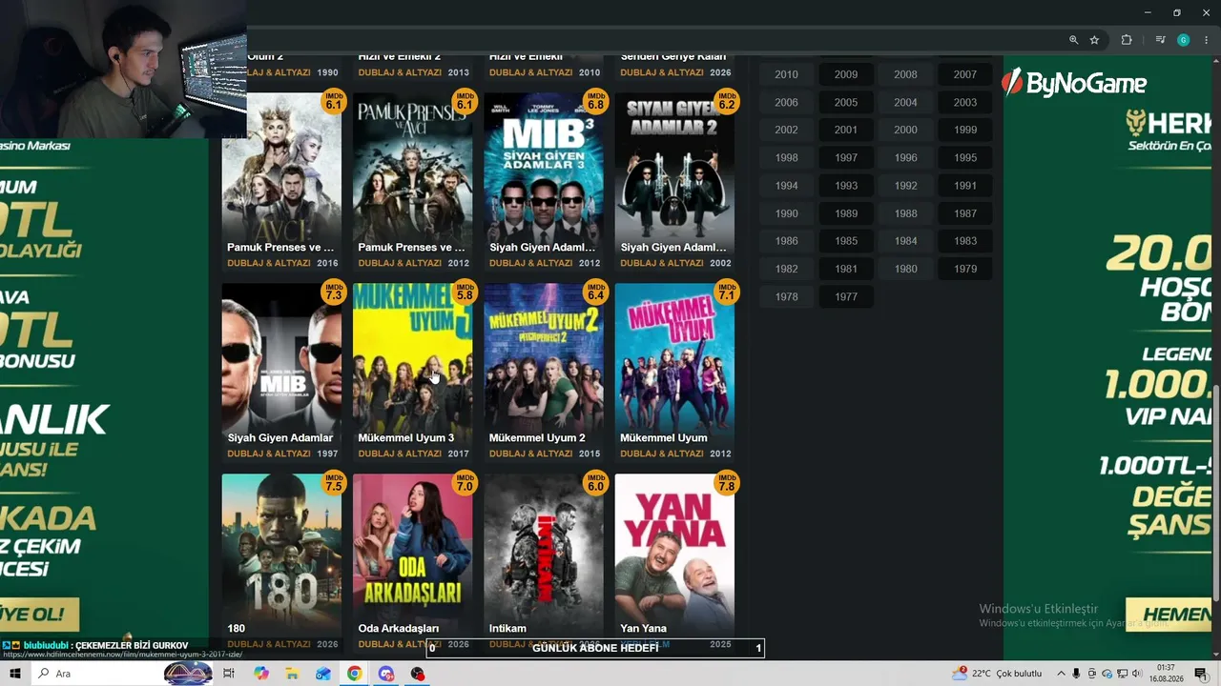The height and width of the screenshot is (686, 1221).
Task: Filter movies by year 1985
Action: coord(846,241)
